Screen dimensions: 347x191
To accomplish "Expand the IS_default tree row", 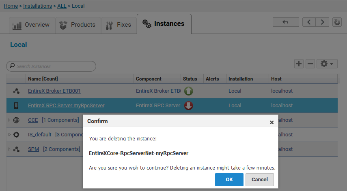I will 9,134.
